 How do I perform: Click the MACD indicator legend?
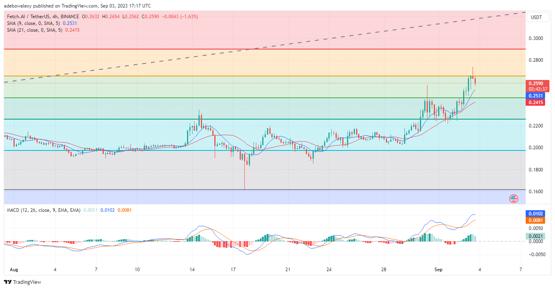[x=69, y=210]
